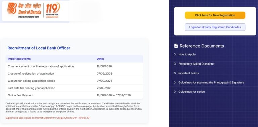Click the fee period 18/08/2026 to 07/09/2026
Viewport: 258px width, 127px height.
[114, 95]
